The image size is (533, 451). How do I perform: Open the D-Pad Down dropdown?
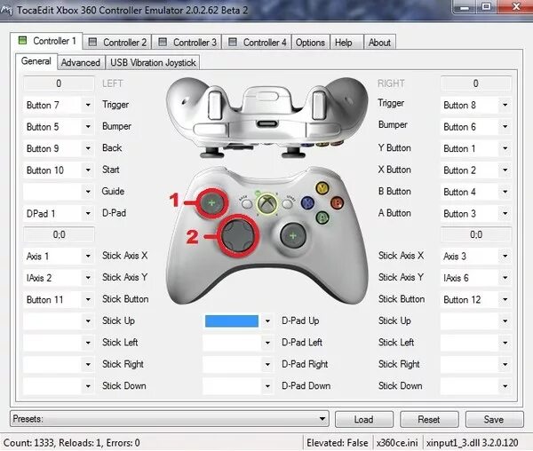point(238,386)
